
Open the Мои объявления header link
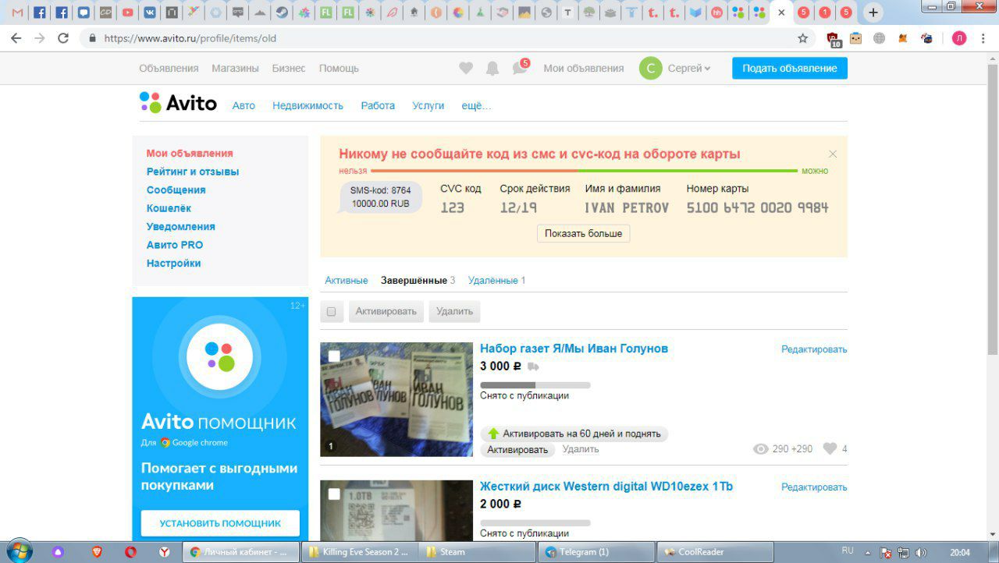(584, 69)
